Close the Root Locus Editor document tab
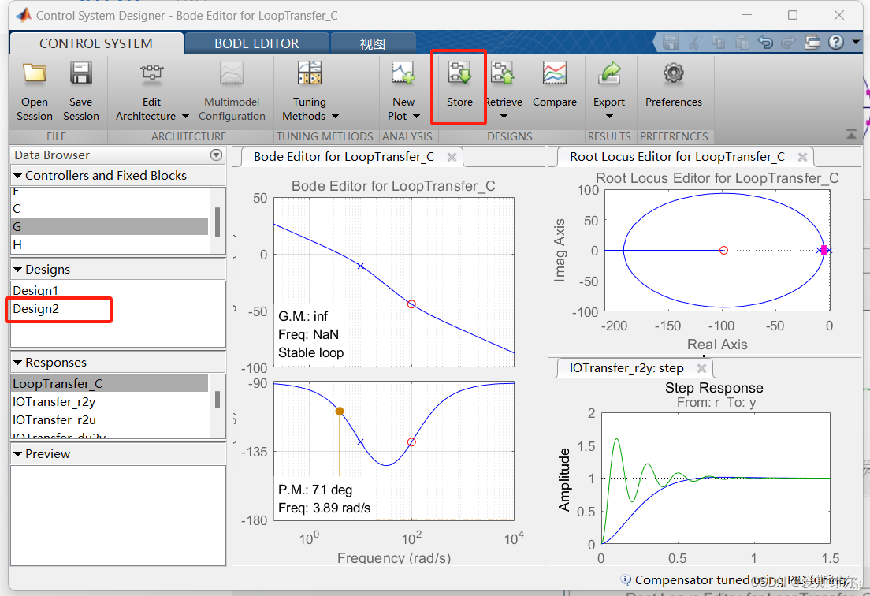Image resolution: width=870 pixels, height=596 pixels. 802,157
